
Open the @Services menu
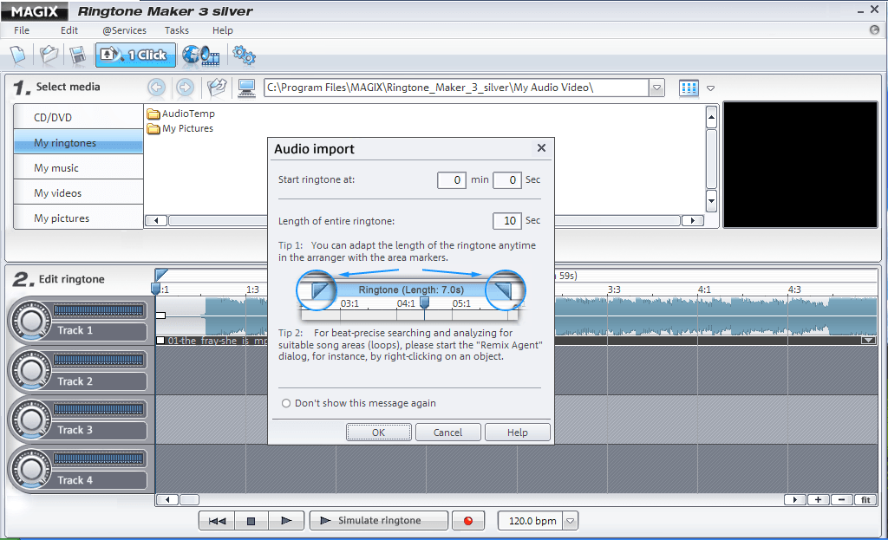[123, 30]
